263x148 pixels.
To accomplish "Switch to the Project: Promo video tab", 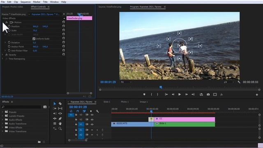I will click(x=13, y=7).
